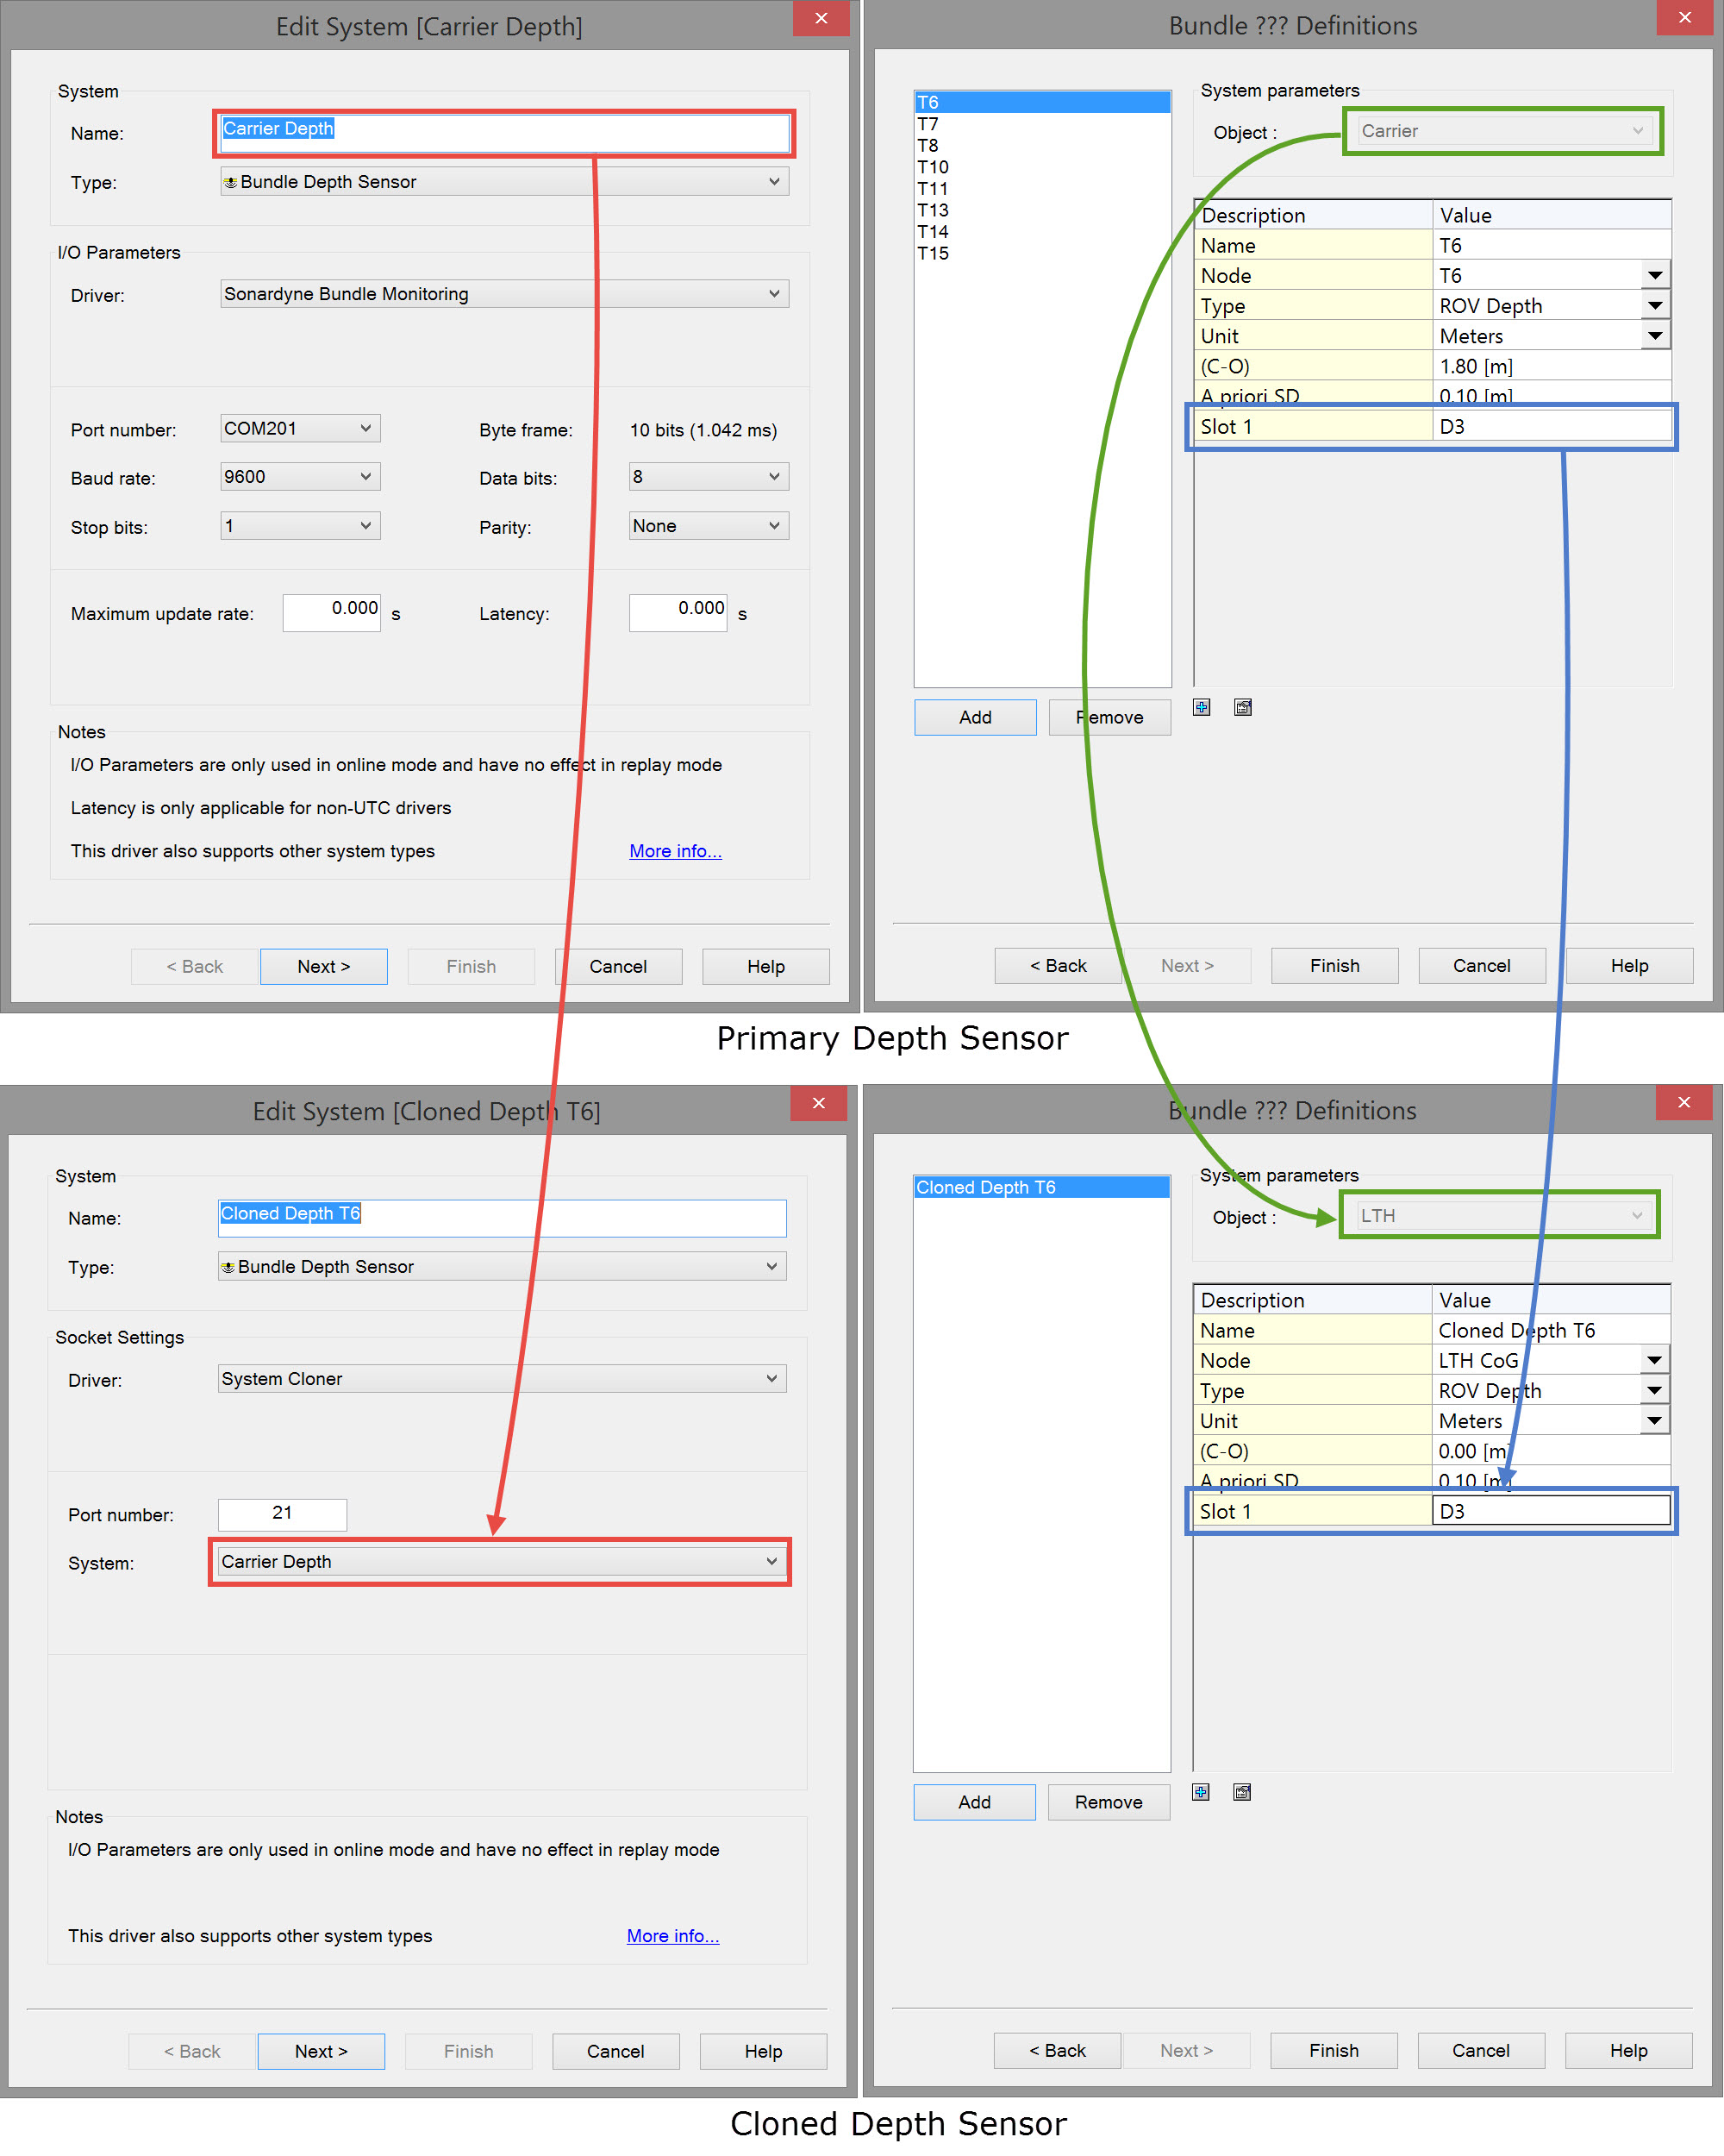Open the 9600 baud rate dropdown
Screen dimensions: 1724x2156
[x=300, y=477]
